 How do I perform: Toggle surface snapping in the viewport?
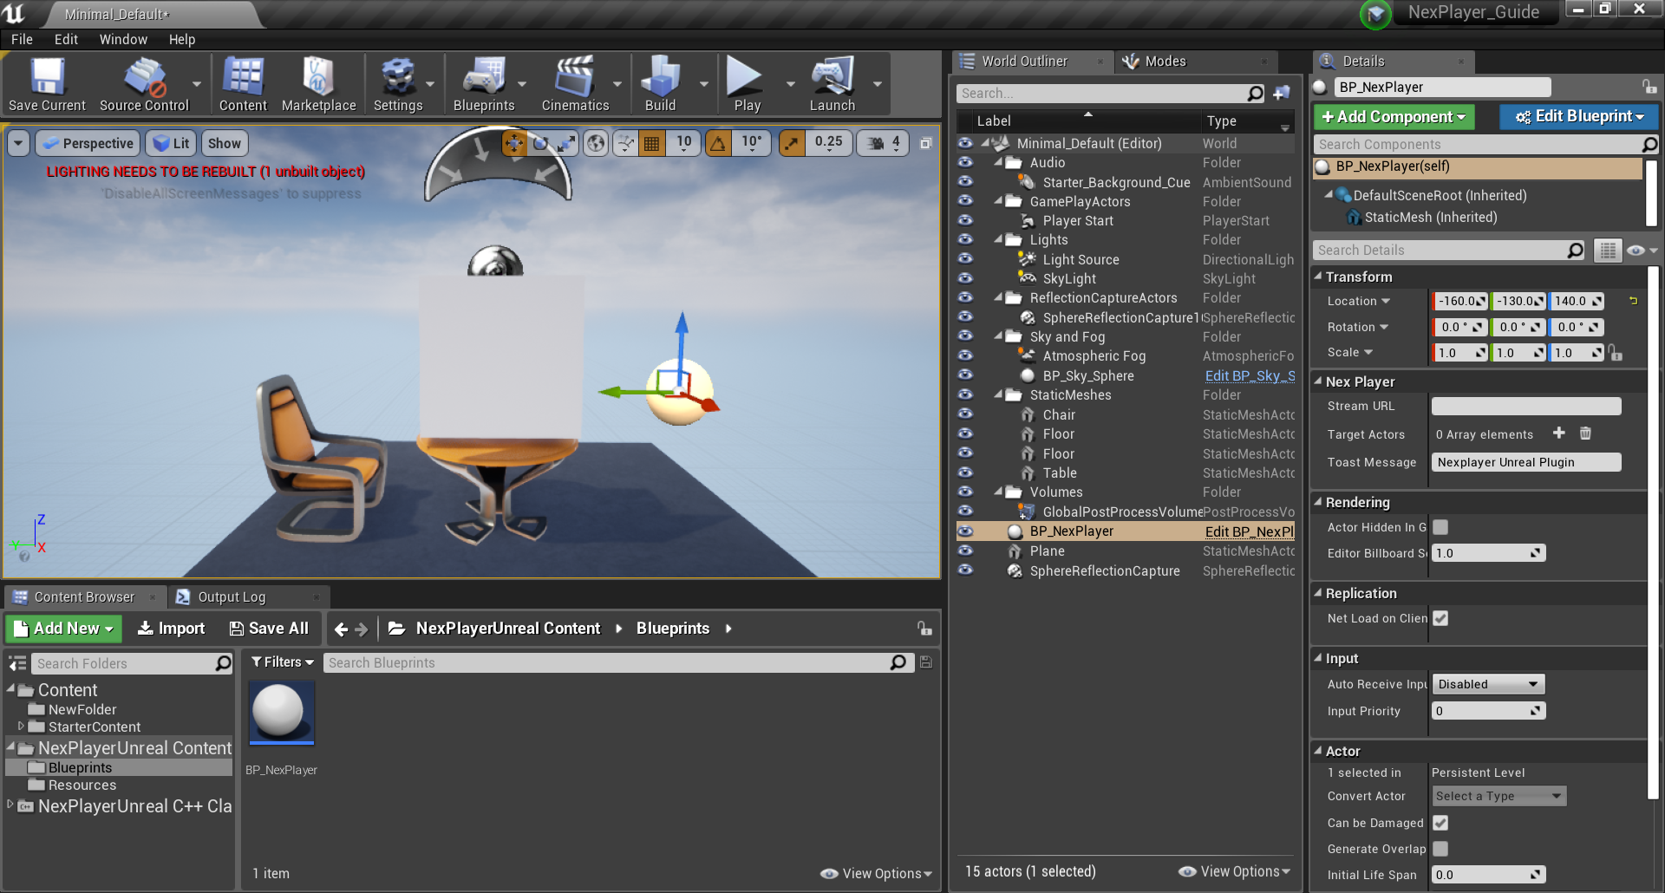(625, 144)
